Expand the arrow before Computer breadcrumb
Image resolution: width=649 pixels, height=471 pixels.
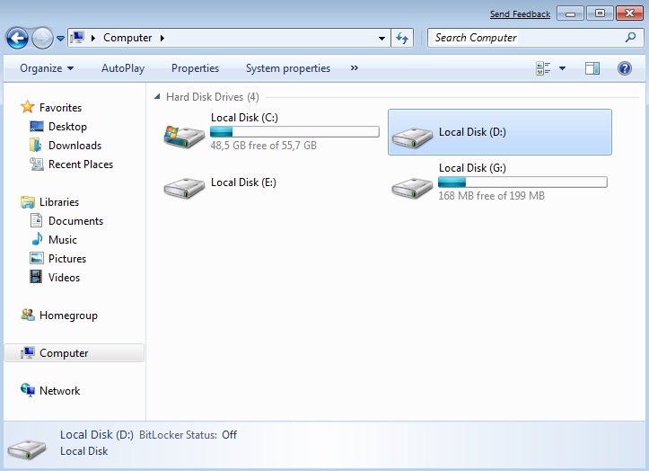[x=93, y=38]
